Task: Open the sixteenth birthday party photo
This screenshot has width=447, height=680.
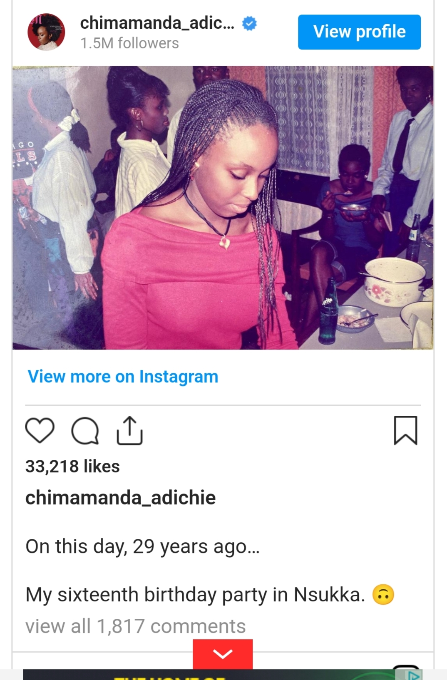Action: click(x=223, y=207)
